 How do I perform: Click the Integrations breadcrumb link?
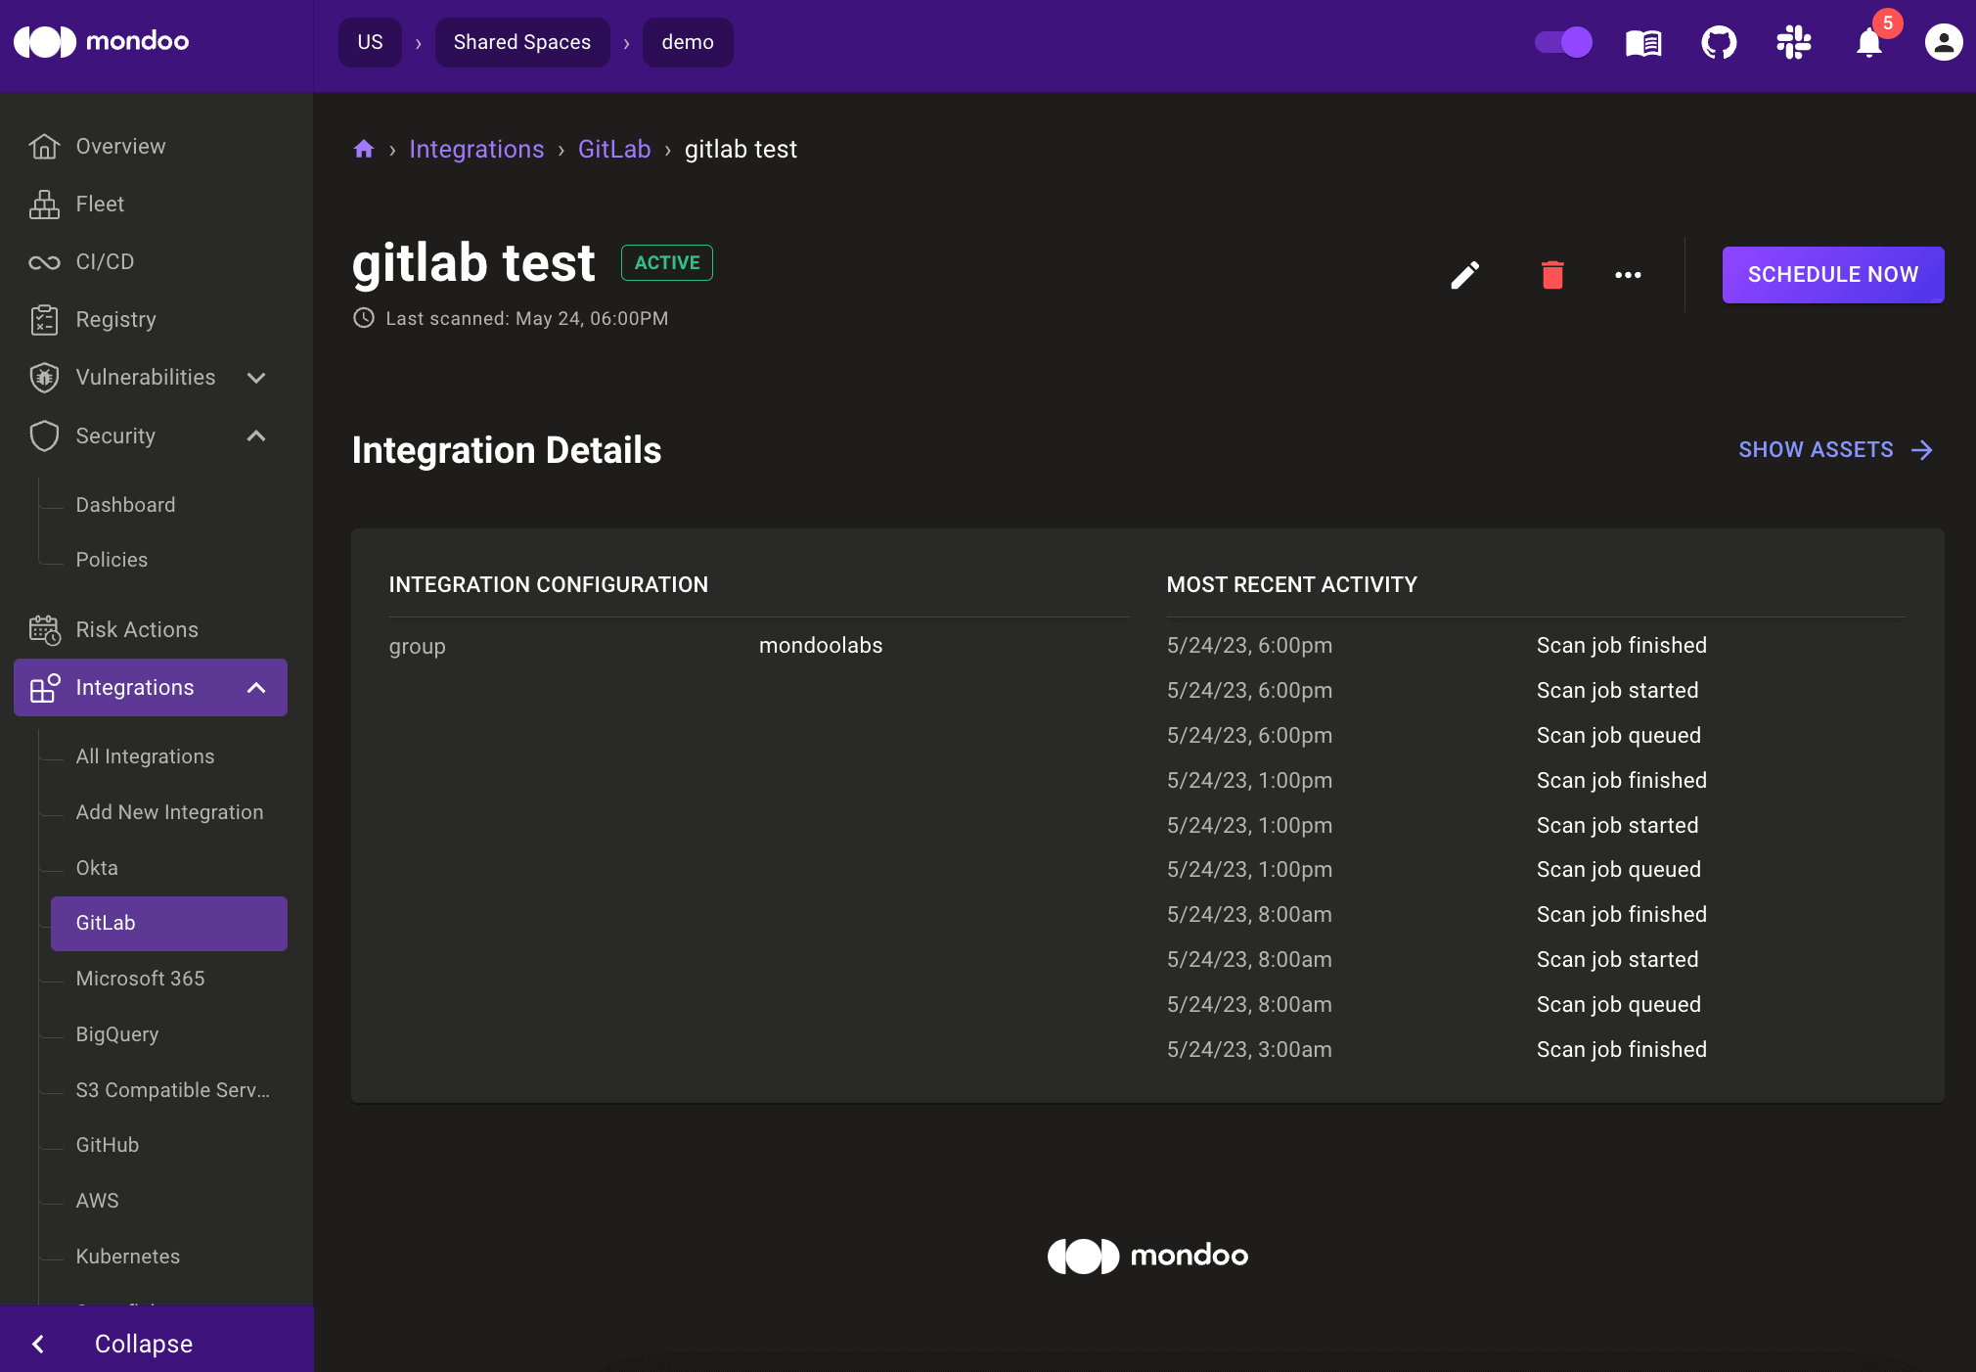pyautogui.click(x=477, y=149)
